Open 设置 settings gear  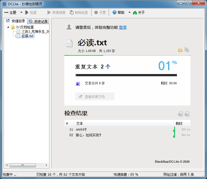[x=100, y=12]
